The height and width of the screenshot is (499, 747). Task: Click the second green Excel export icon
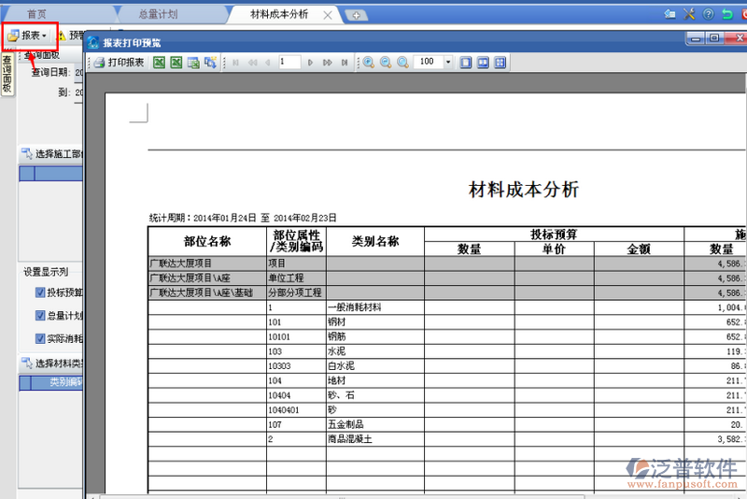point(176,63)
